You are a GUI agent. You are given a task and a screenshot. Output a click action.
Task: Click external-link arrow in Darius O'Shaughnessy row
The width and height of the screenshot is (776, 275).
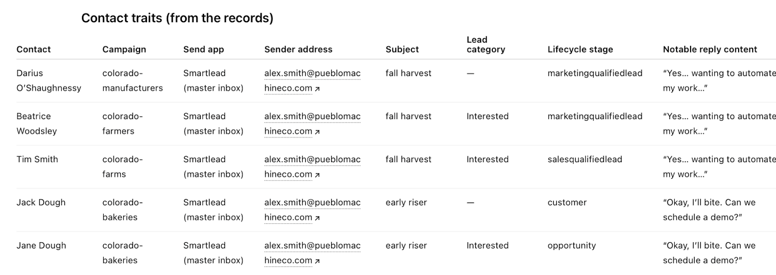pyautogui.click(x=317, y=89)
